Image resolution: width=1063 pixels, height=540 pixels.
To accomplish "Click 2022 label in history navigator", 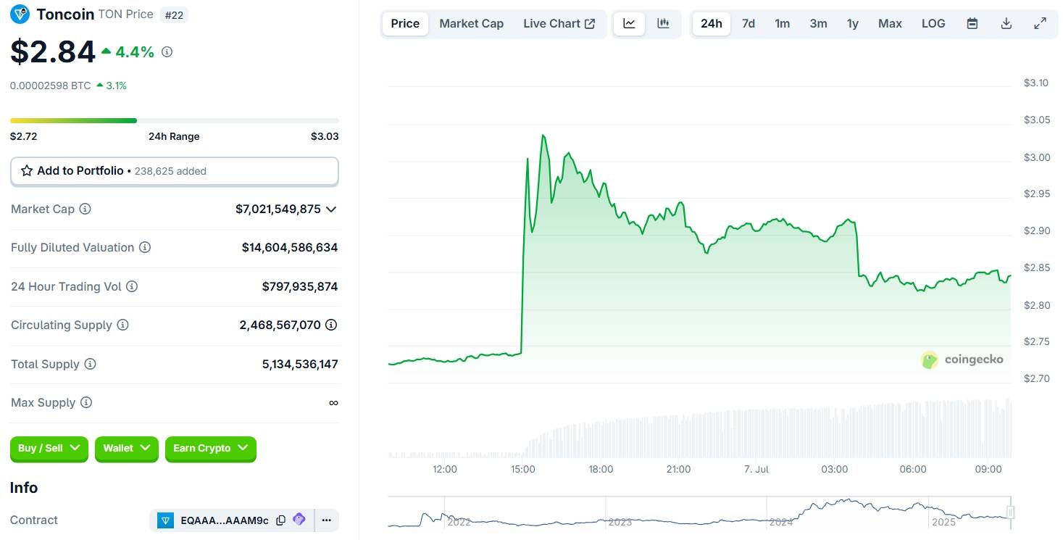I will 460,522.
